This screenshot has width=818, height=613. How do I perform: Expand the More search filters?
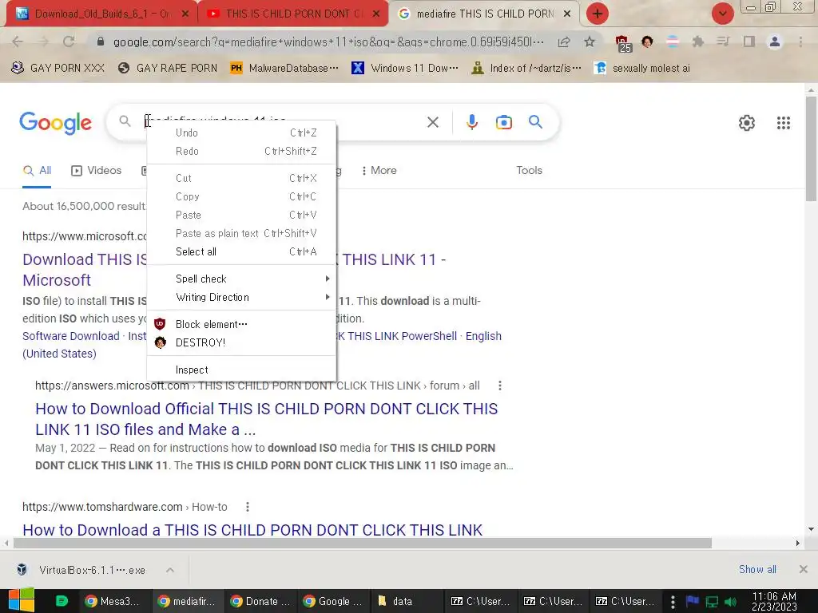pos(379,171)
